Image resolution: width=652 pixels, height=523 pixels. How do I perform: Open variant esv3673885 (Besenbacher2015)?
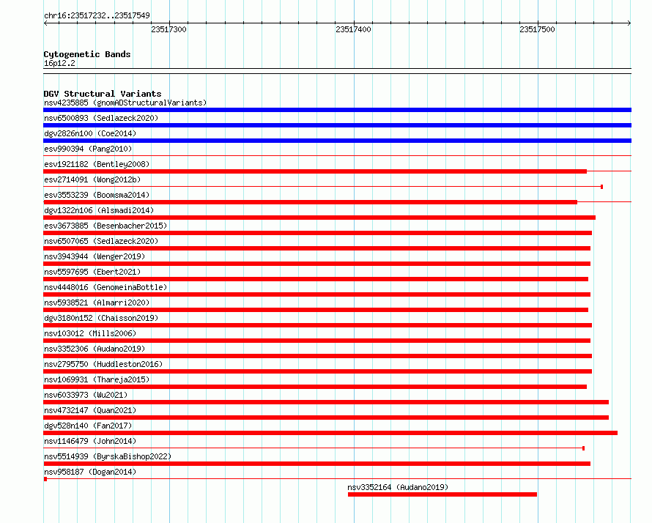coord(105,226)
